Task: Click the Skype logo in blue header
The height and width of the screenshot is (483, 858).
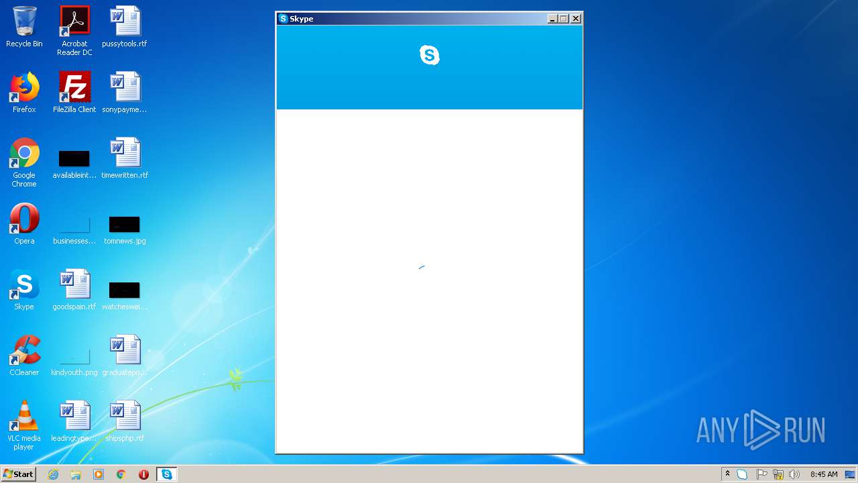Action: tap(430, 55)
